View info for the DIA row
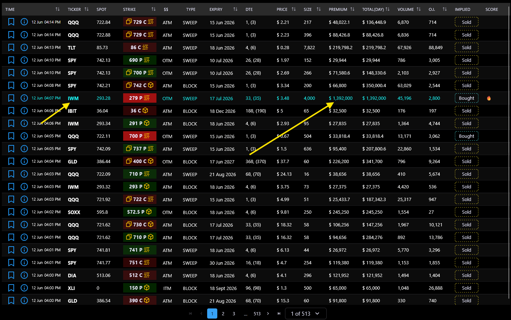Screen dimensions: 511x320 (24, 275)
